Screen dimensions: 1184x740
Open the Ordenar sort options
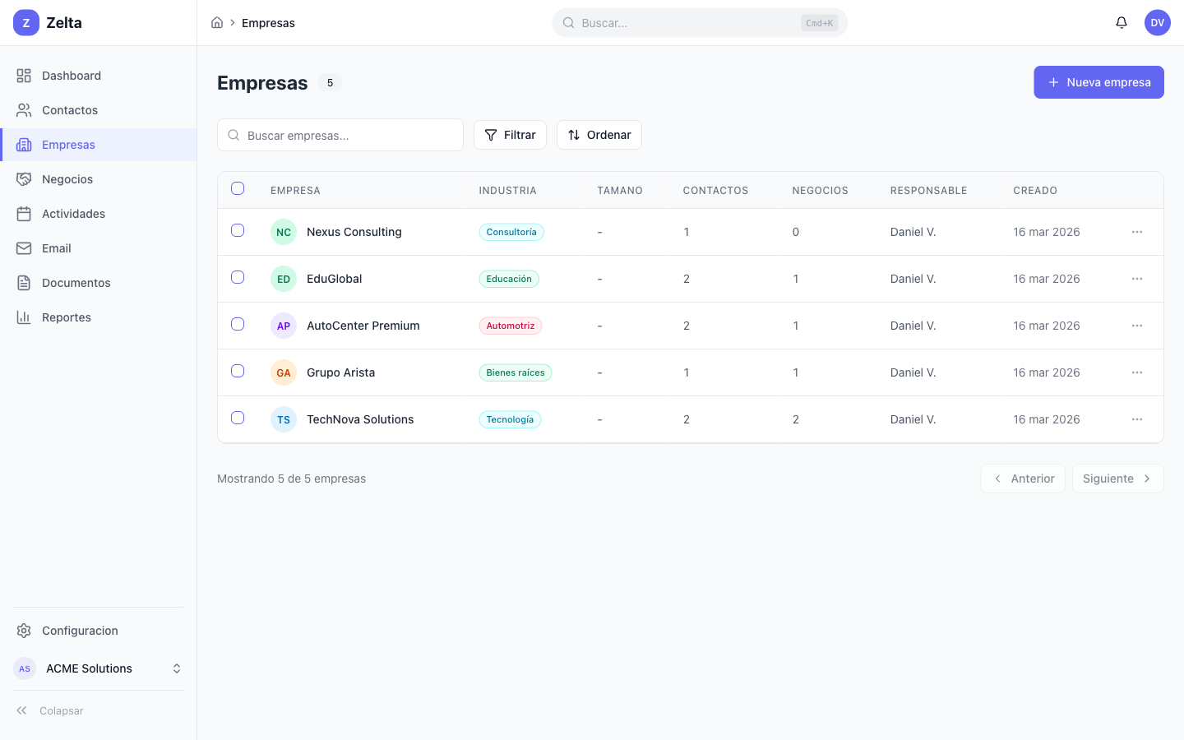(599, 135)
